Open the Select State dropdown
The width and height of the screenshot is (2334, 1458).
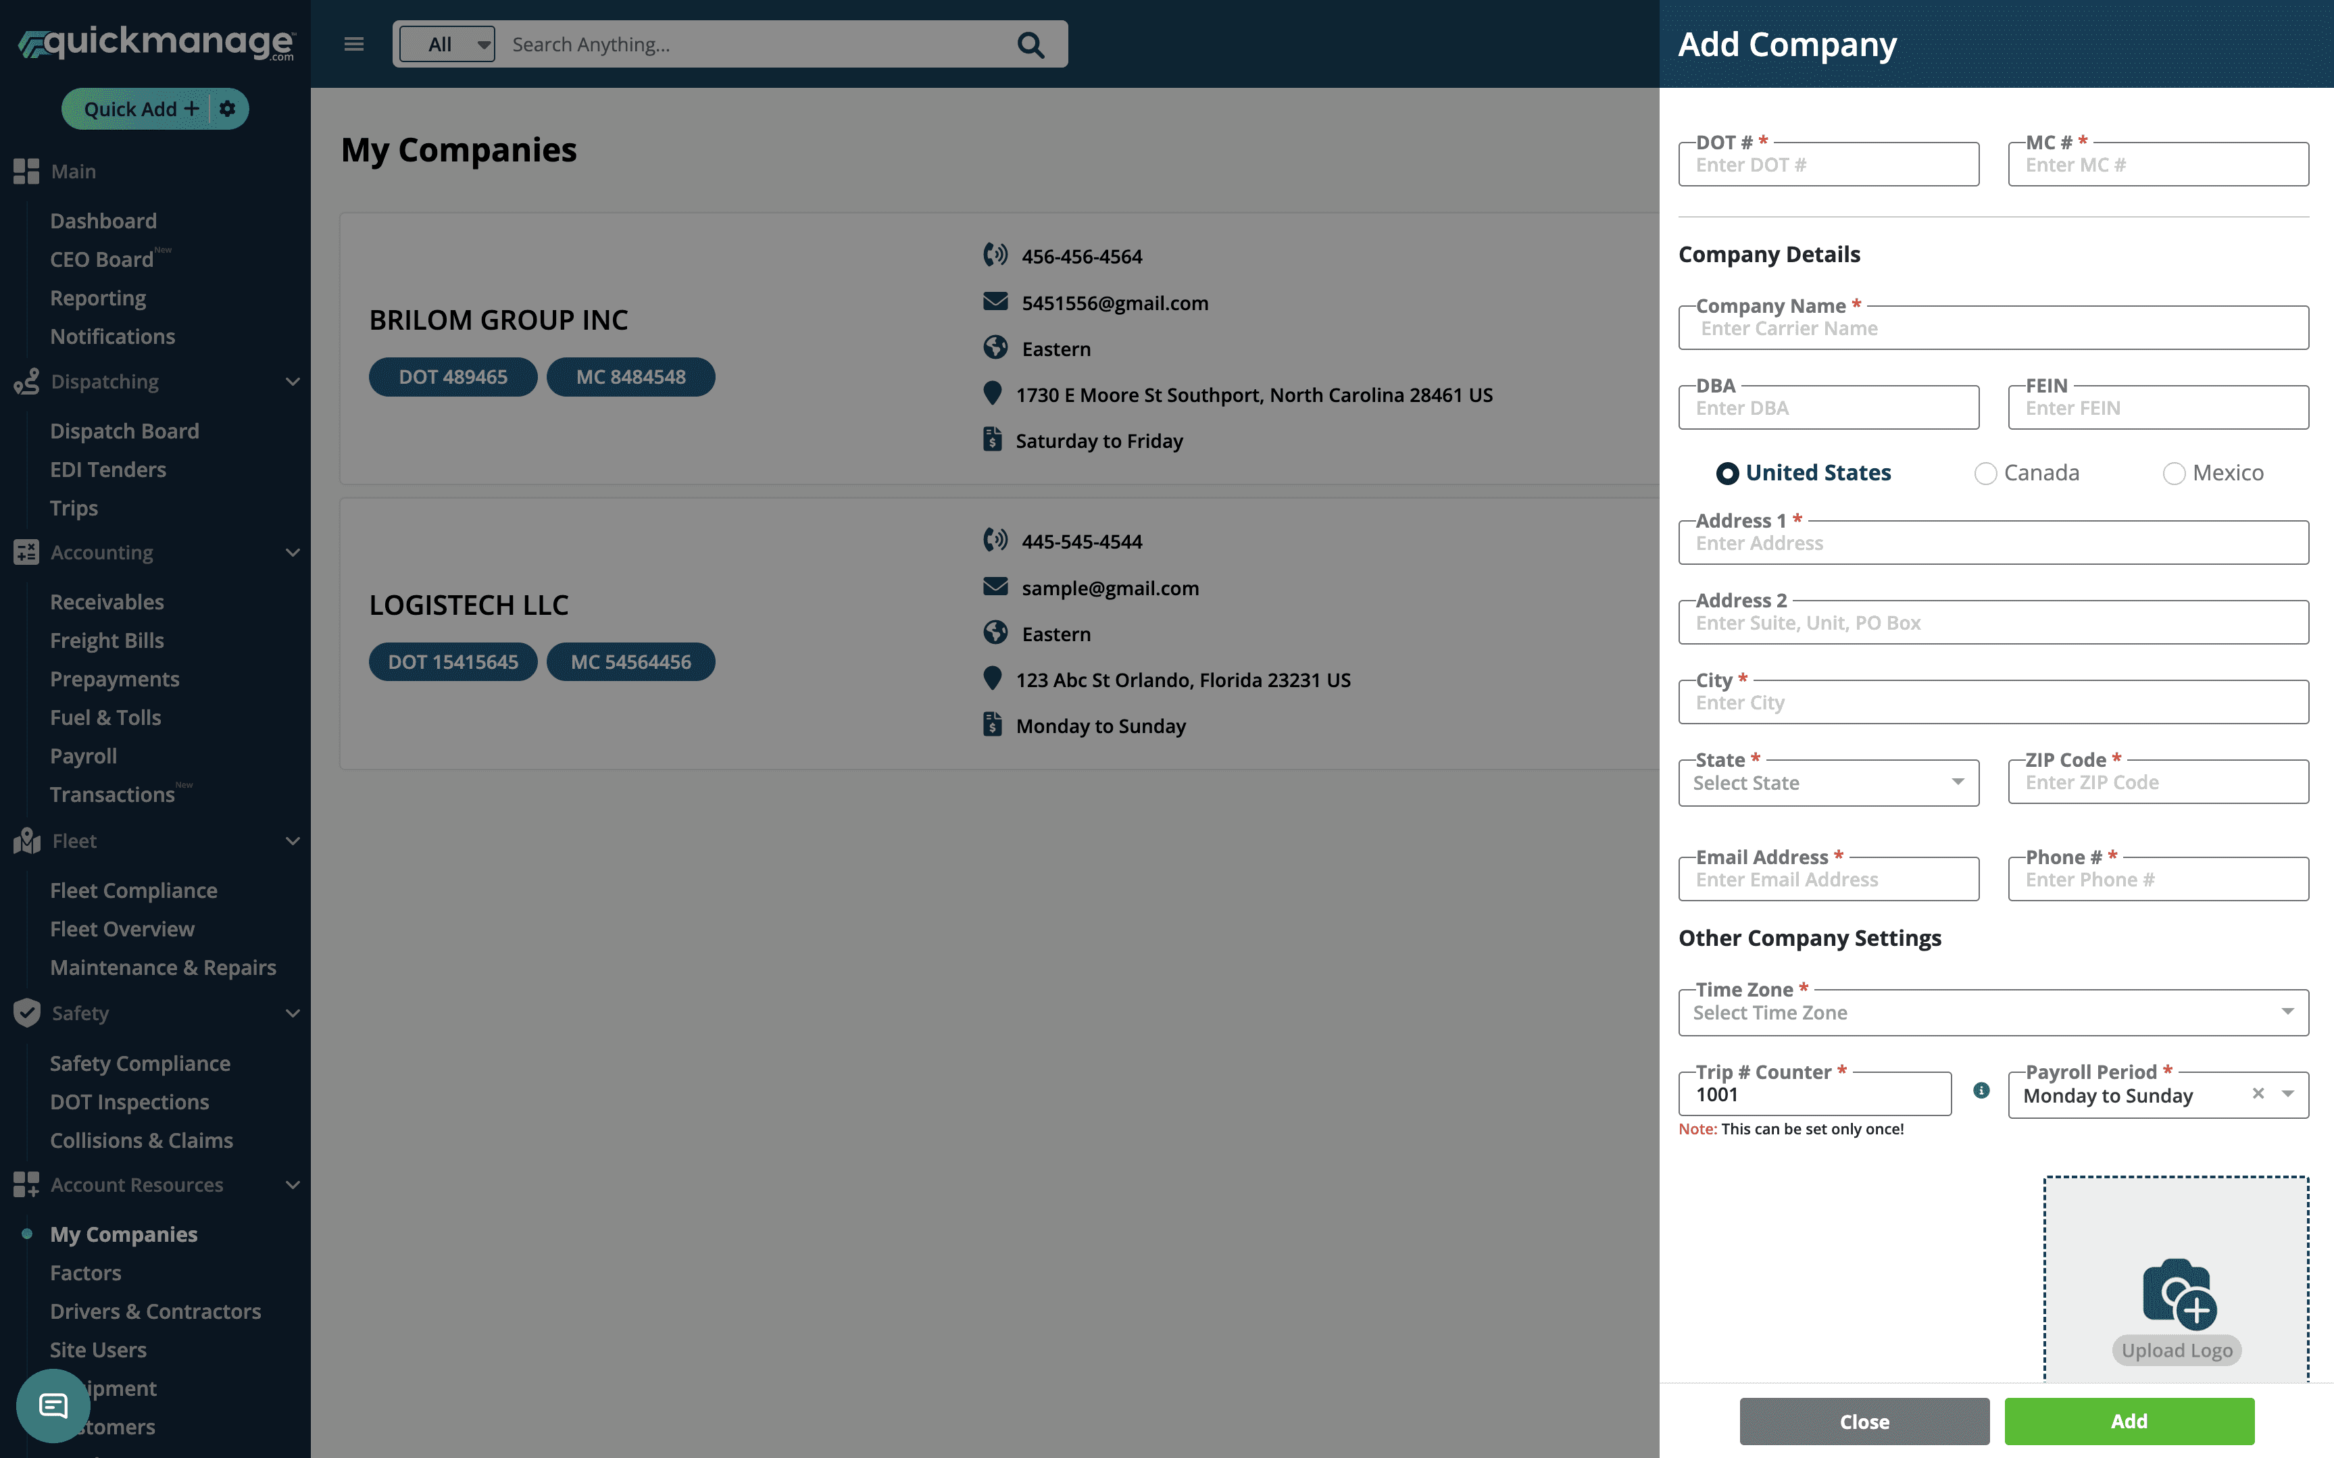(x=1829, y=783)
